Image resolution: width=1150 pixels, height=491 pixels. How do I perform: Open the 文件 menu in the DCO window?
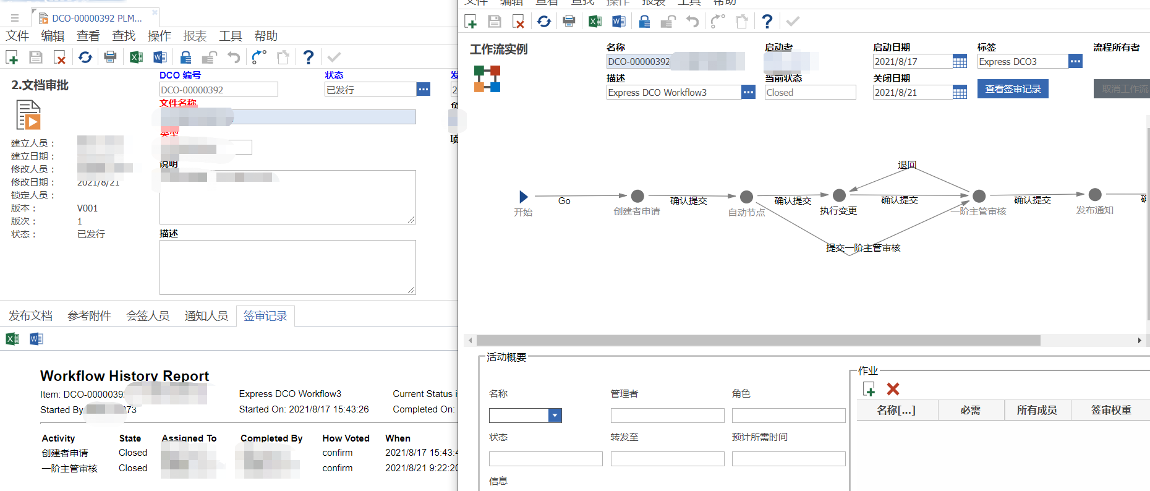pyautogui.click(x=17, y=36)
